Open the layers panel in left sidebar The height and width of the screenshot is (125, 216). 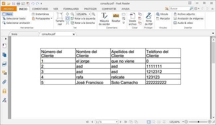4,64
